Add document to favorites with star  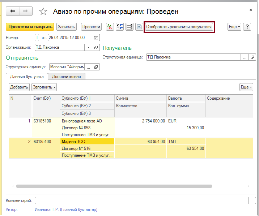coord(43,12)
